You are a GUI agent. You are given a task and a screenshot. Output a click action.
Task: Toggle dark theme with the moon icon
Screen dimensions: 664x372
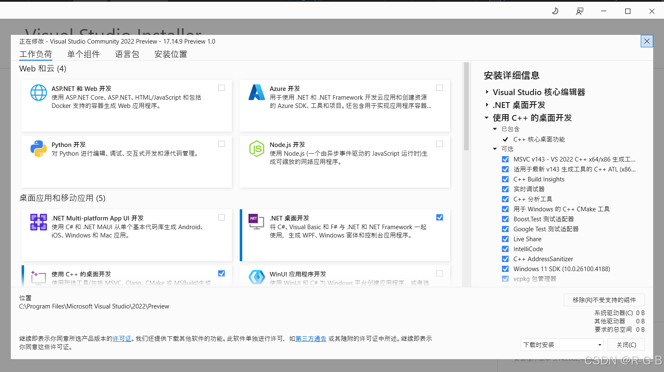point(555,11)
